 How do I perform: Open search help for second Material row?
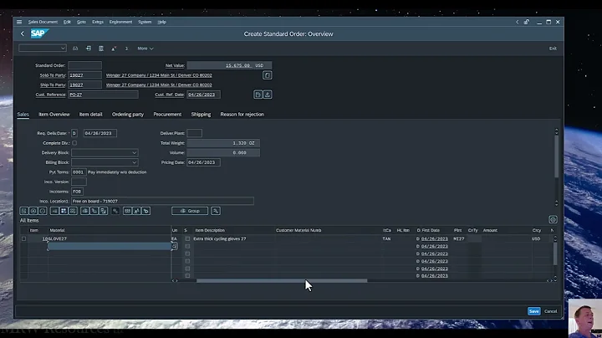click(174, 246)
